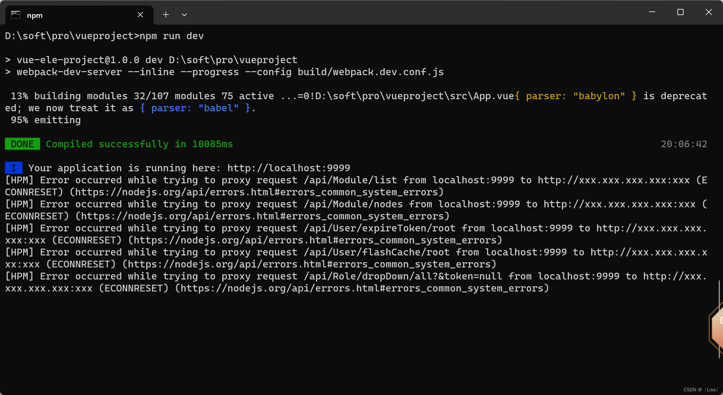
Task: Close the terminal window
Action: (x=709, y=12)
